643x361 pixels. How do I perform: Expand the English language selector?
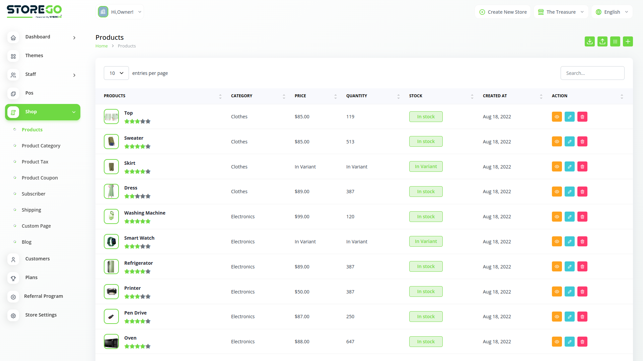612,12
